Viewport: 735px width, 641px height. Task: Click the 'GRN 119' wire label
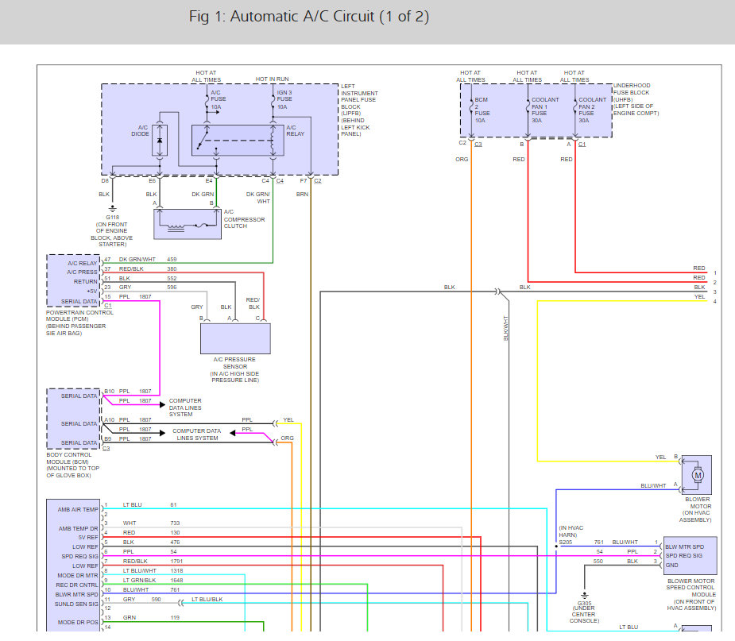pos(152,618)
